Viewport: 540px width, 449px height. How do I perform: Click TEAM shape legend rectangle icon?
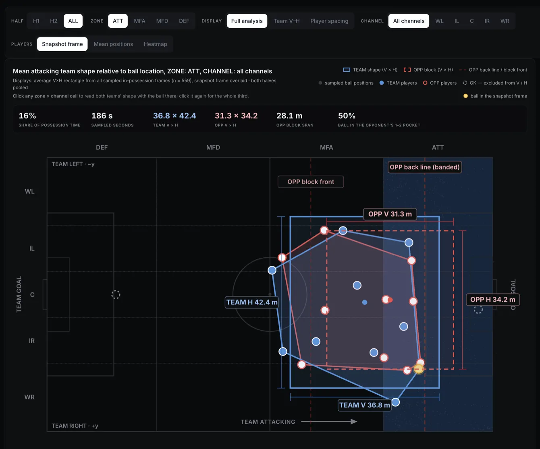pyautogui.click(x=347, y=70)
